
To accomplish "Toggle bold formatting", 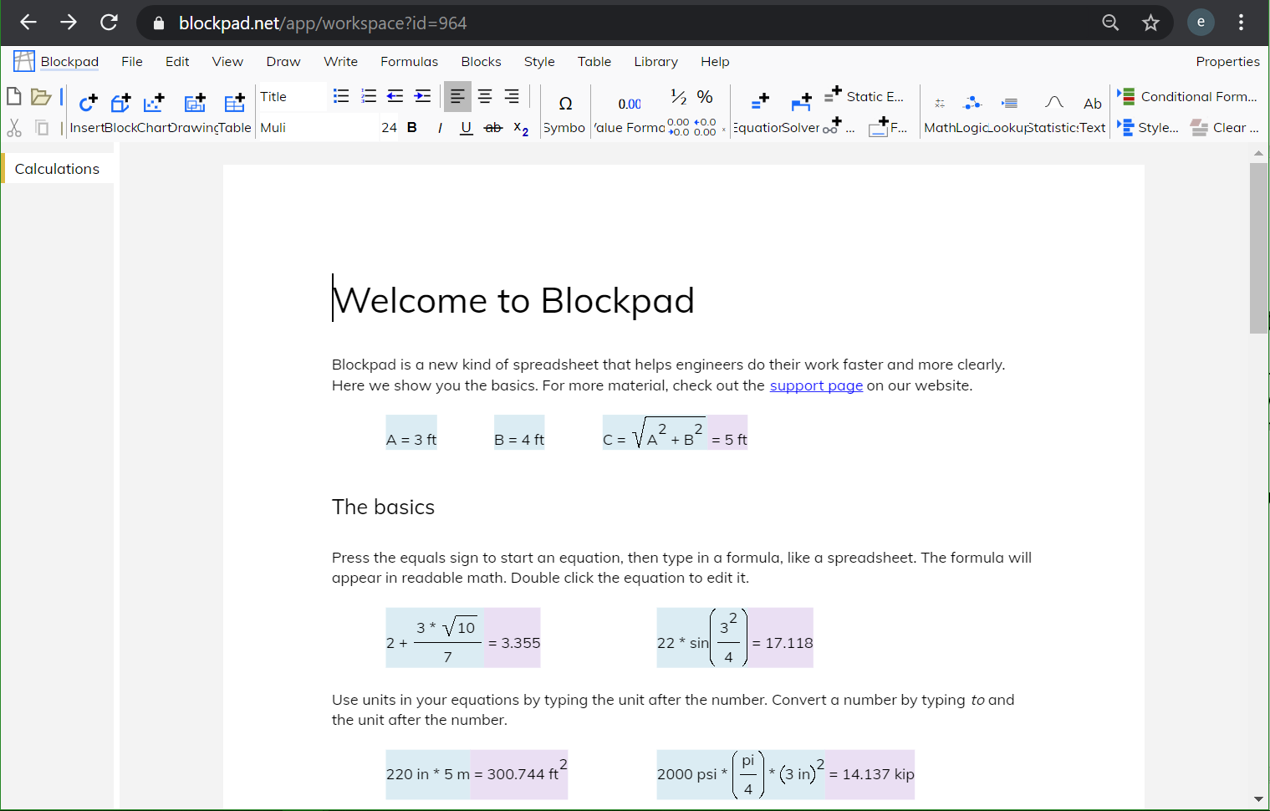I will point(411,127).
